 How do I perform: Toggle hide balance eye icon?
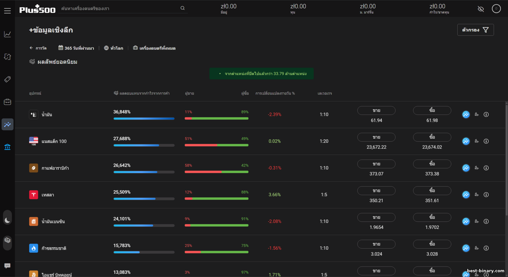tap(481, 9)
